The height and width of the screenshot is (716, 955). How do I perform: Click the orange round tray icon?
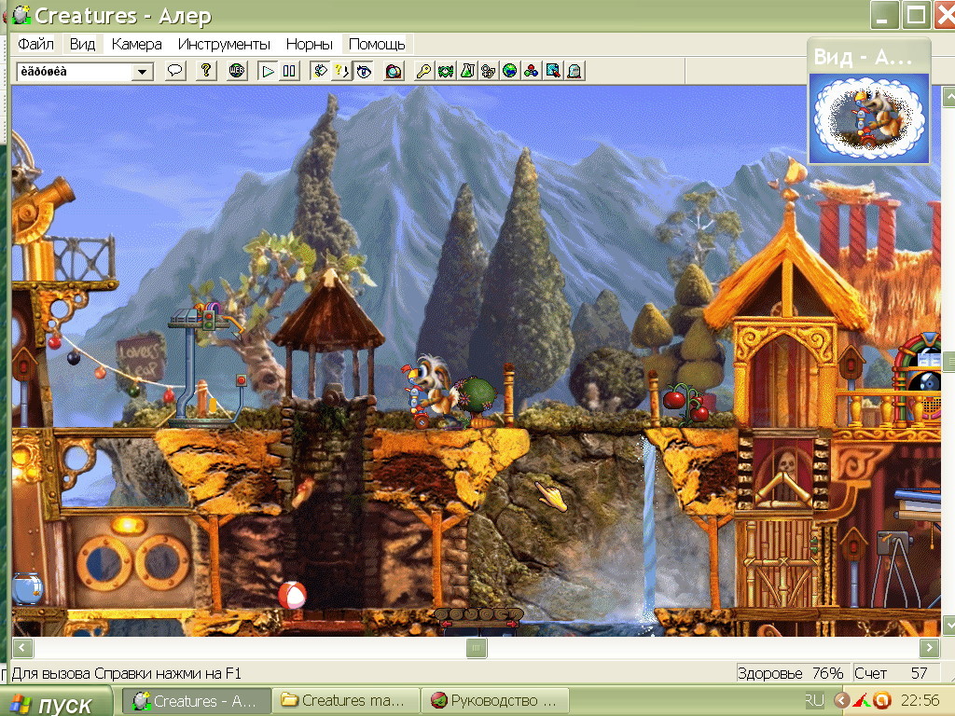(882, 701)
